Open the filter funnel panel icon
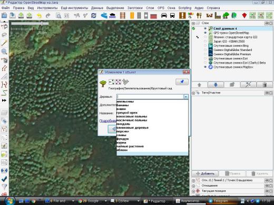This screenshot has height=205, width=274. 4,187
